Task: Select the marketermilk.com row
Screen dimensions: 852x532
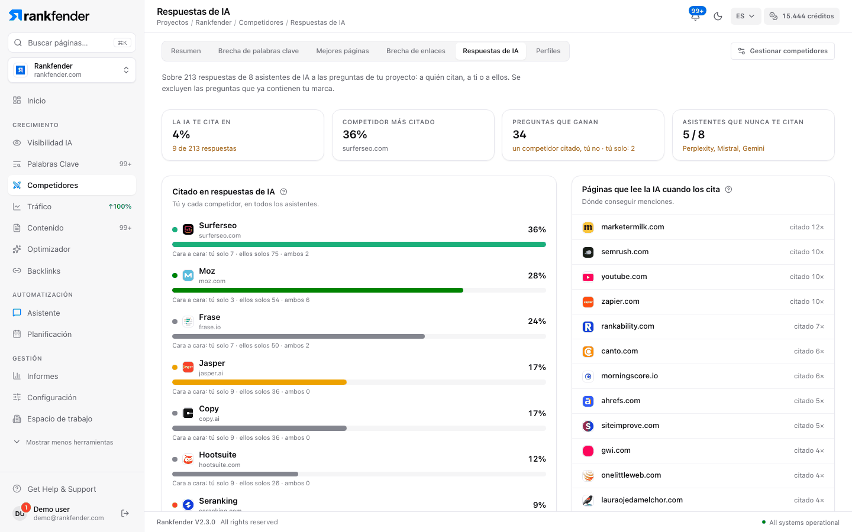Action: click(x=703, y=227)
